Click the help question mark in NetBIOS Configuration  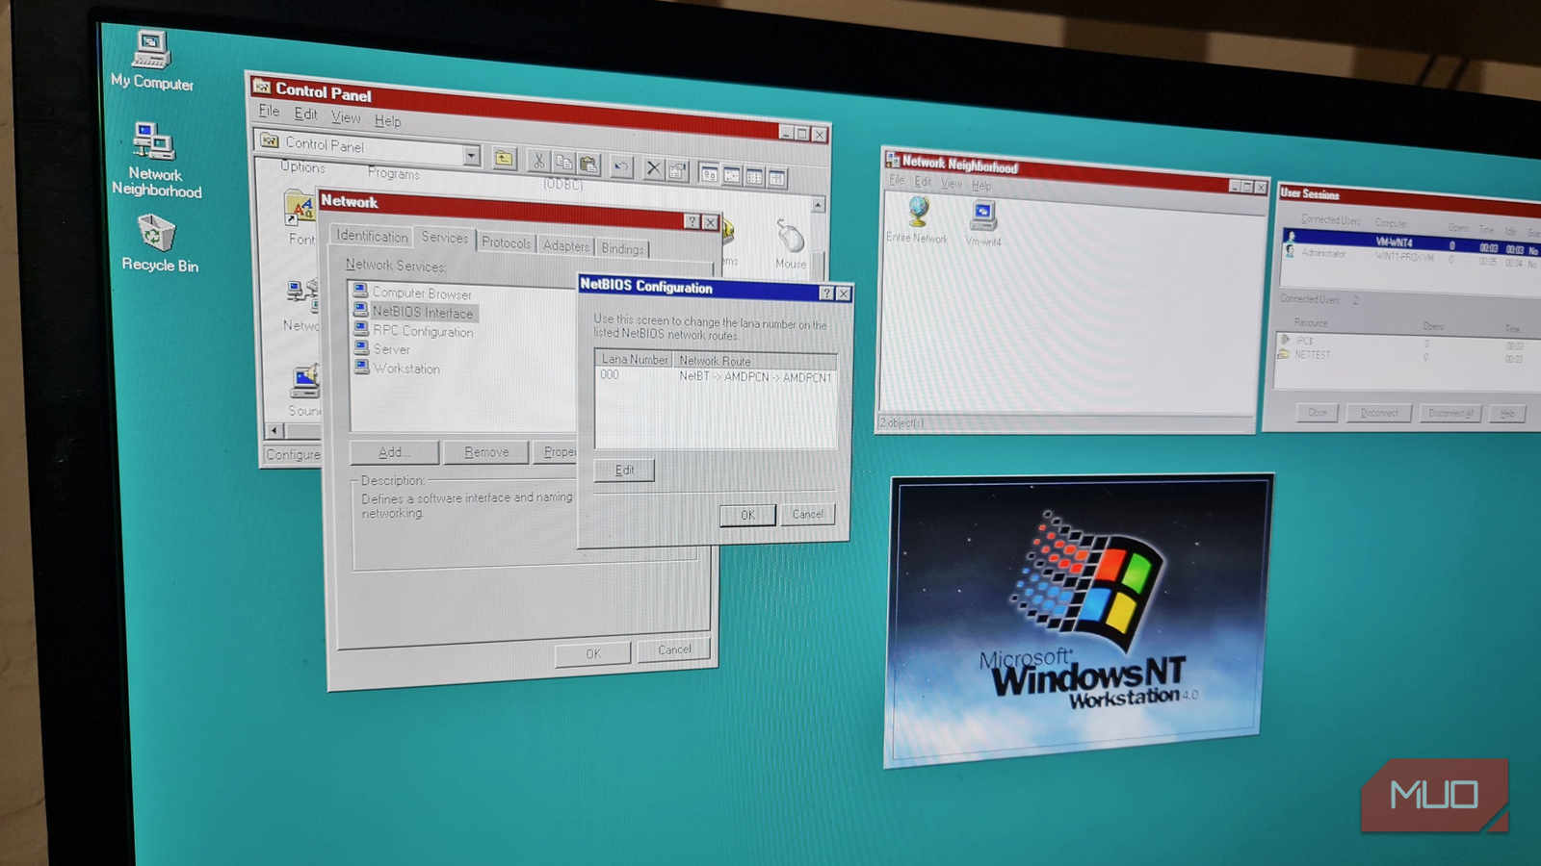pyautogui.click(x=826, y=293)
